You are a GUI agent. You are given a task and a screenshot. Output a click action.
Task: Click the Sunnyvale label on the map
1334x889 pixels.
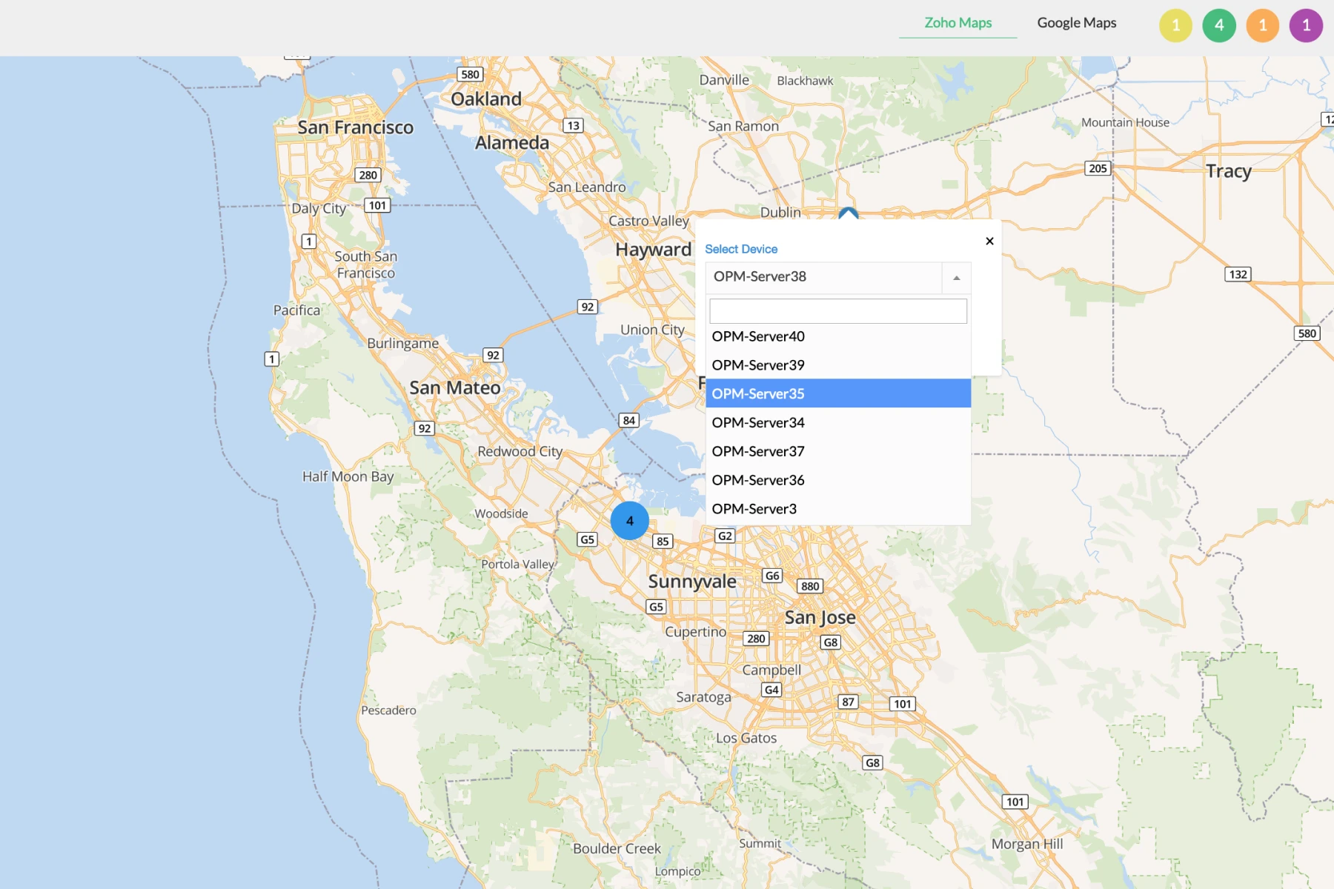[692, 582]
